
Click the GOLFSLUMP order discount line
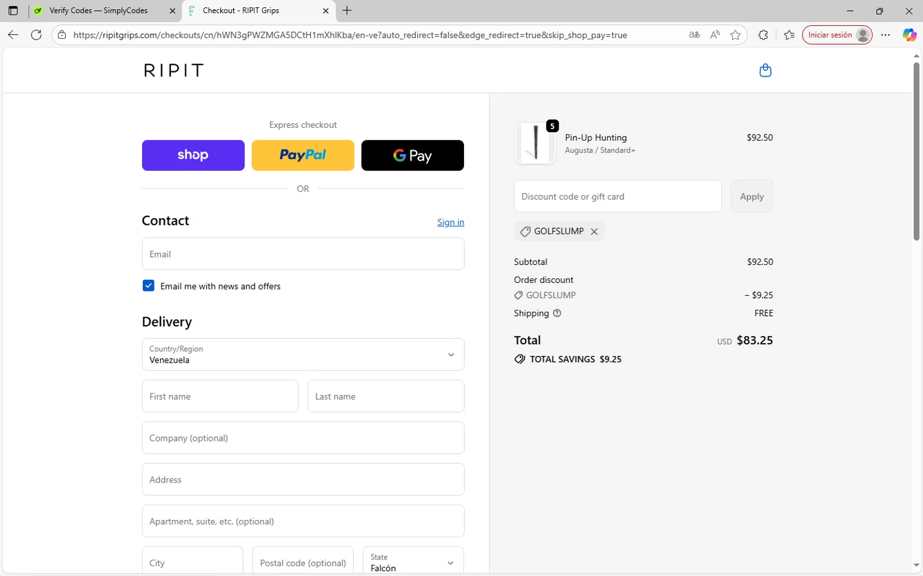(551, 296)
